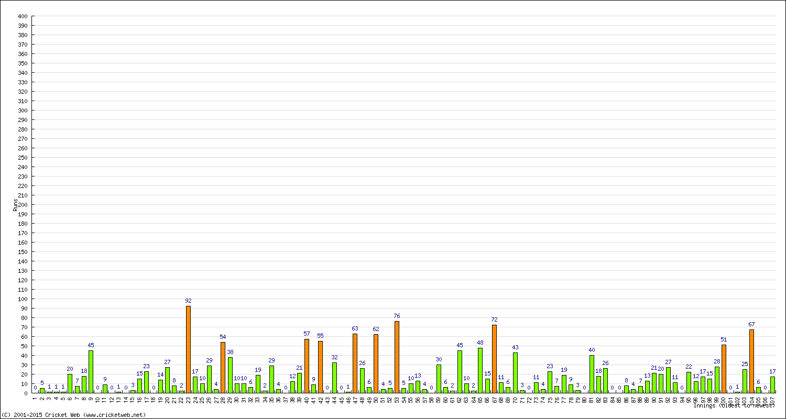Click the orange bar valued 76

click(x=397, y=357)
